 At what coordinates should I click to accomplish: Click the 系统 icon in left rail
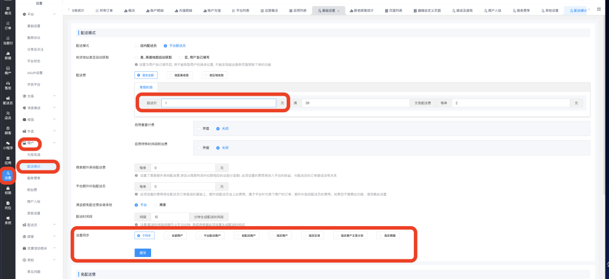[x=8, y=220]
